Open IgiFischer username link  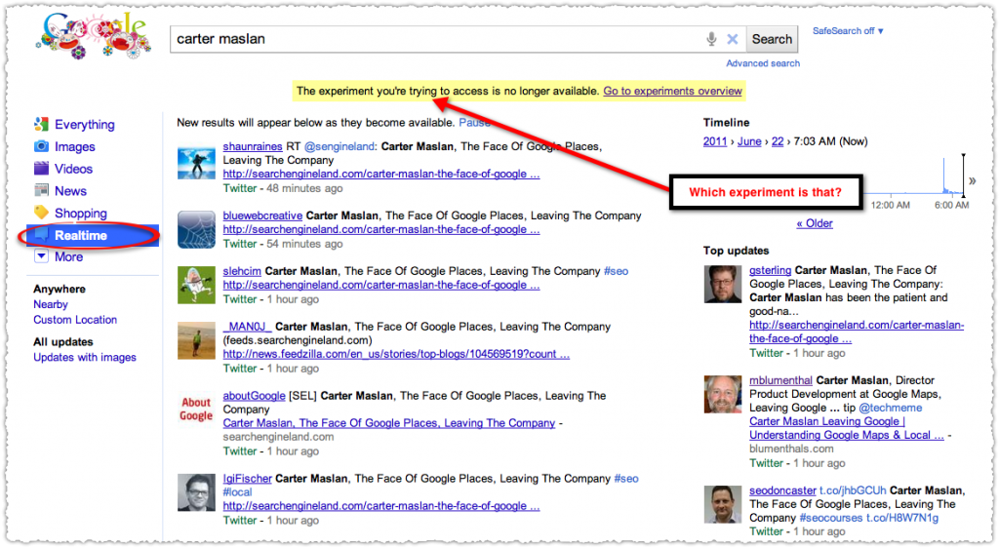(247, 479)
